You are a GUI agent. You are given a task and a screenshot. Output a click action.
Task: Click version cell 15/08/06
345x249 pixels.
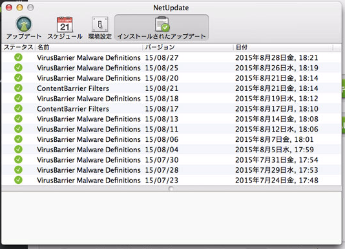162,139
